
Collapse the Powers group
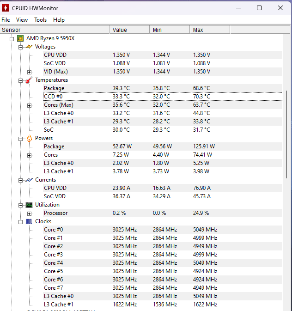tap(20, 139)
